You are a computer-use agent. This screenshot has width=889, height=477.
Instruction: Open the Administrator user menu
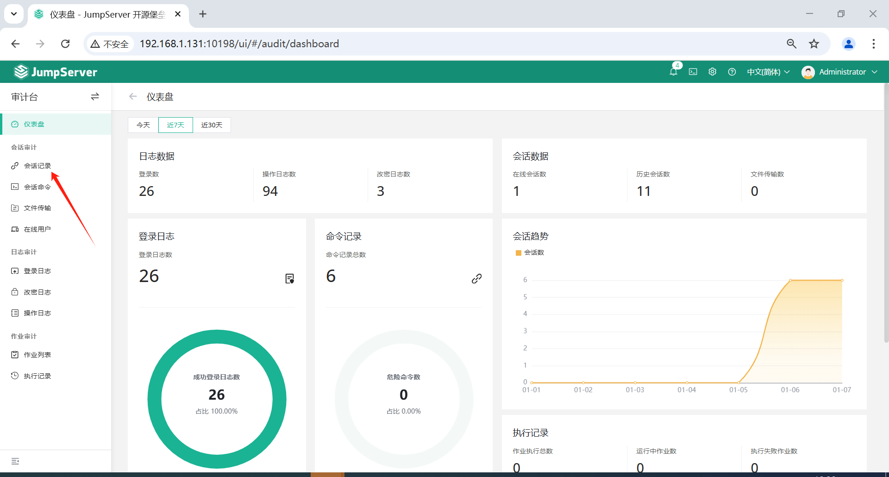839,72
